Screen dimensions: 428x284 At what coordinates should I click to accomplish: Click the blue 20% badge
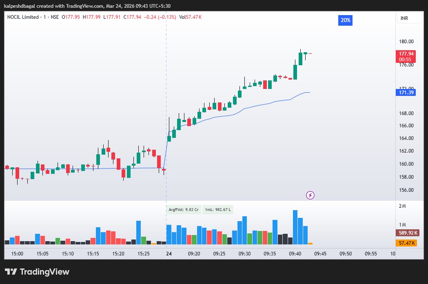(x=345, y=20)
